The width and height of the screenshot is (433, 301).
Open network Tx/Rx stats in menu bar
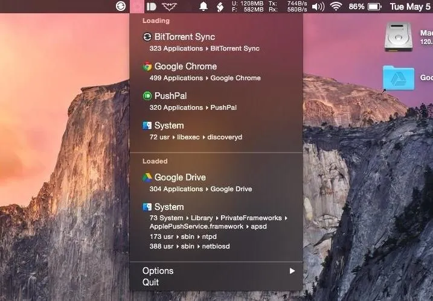tap(287, 7)
